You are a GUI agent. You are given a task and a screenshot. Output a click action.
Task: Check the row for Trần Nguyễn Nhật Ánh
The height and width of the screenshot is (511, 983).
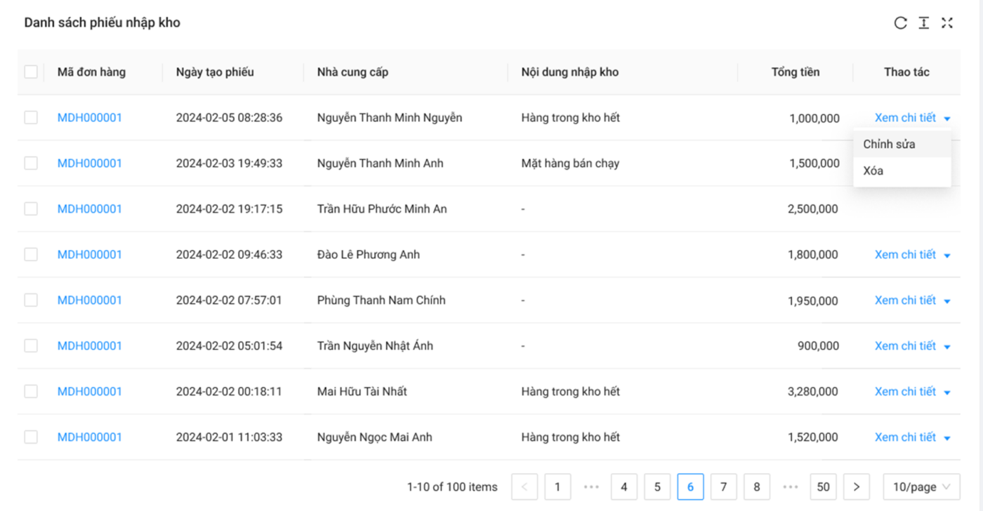[31, 345]
